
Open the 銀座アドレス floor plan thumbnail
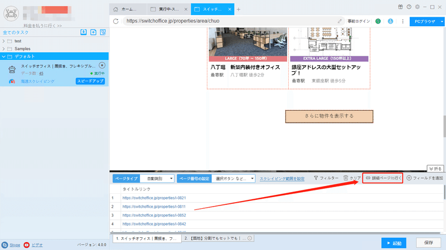329,41
